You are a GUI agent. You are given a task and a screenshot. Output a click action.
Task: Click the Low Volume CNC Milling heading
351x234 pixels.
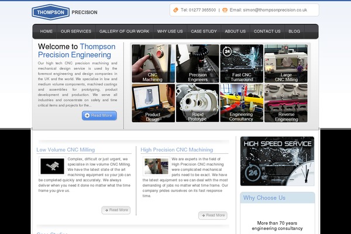(x=66, y=150)
